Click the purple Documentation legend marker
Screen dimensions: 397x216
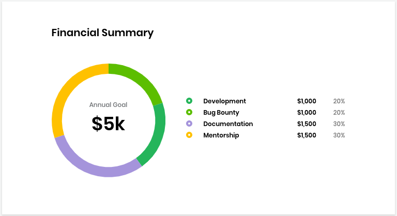click(x=189, y=124)
